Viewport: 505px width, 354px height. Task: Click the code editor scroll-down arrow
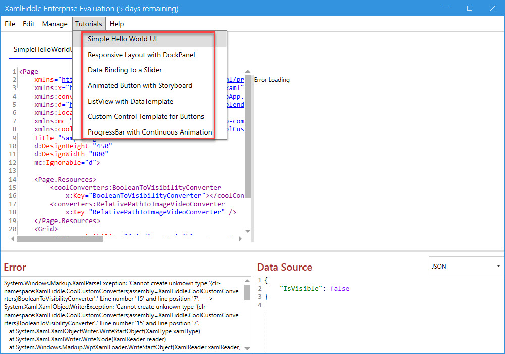pyautogui.click(x=247, y=231)
